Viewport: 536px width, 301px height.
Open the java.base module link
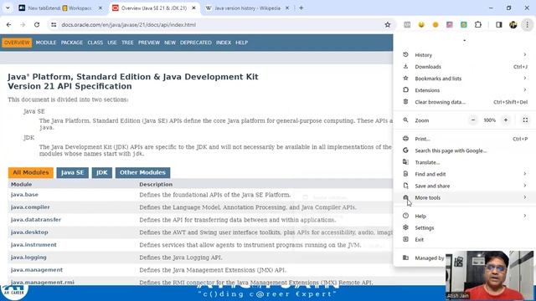pyautogui.click(x=24, y=195)
